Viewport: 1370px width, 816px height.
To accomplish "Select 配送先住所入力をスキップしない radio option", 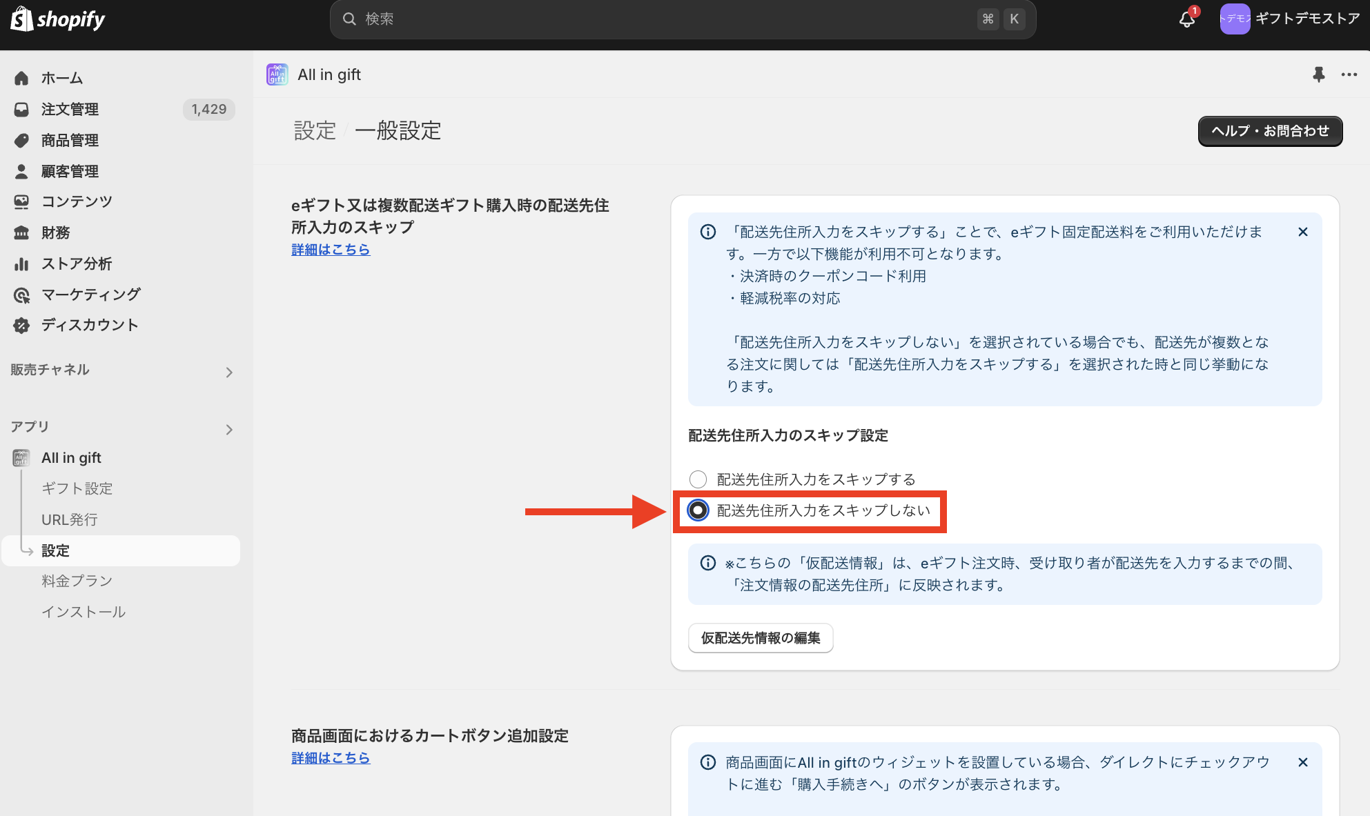I will 698,510.
